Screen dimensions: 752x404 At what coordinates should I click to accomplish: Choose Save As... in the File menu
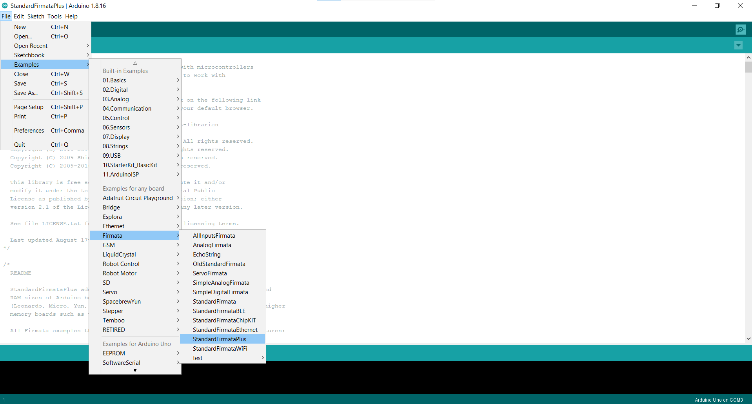point(46,93)
